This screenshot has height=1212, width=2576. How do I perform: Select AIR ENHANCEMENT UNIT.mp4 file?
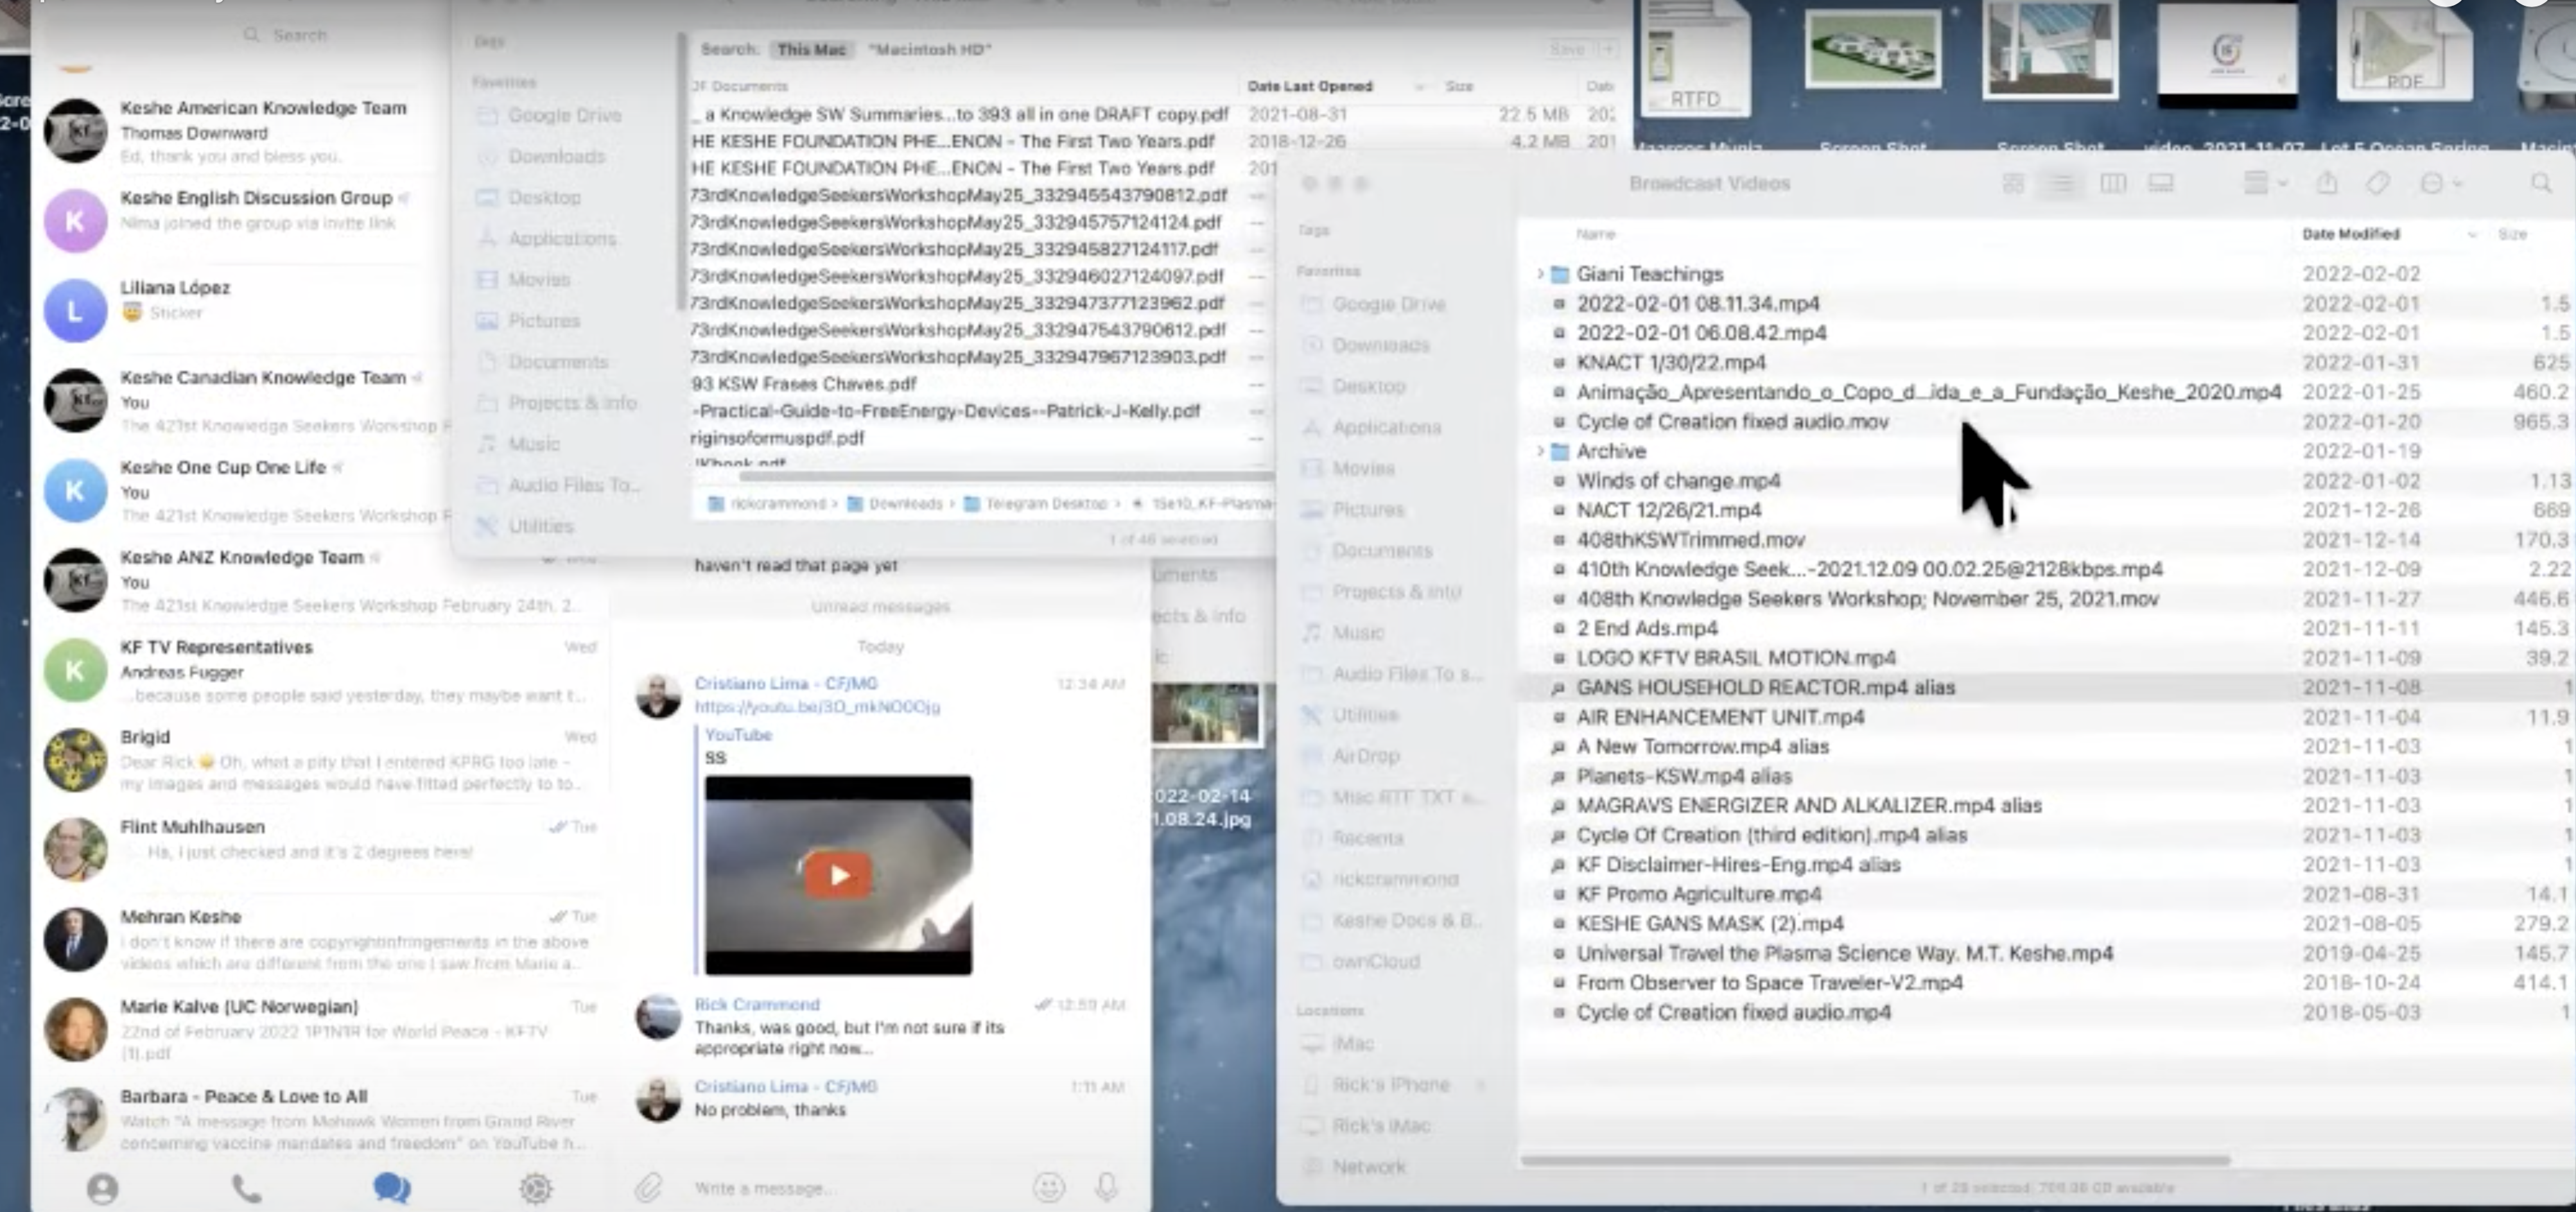click(x=1720, y=717)
